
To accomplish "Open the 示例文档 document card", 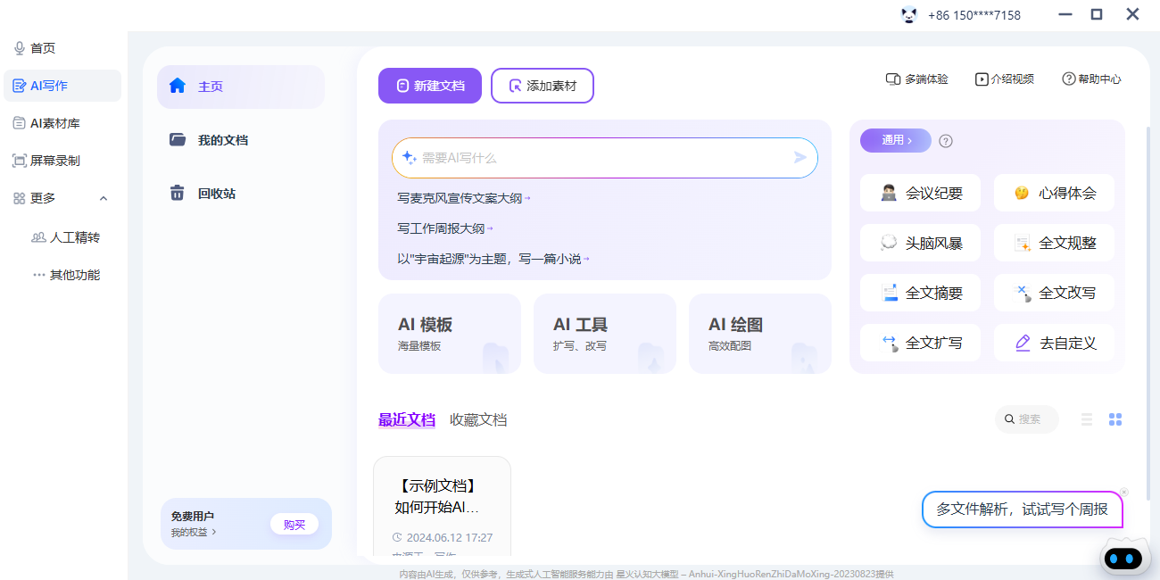I will coord(442,507).
